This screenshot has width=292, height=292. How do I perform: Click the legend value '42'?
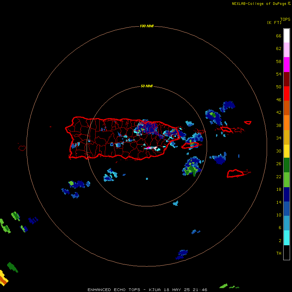tap(279, 113)
